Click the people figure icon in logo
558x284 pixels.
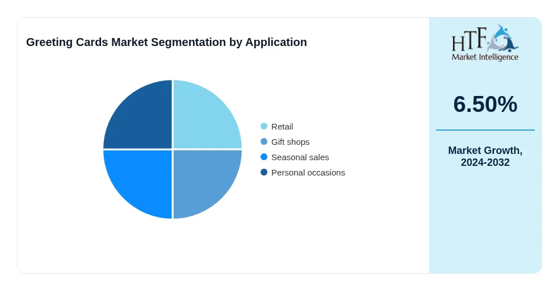pyautogui.click(x=502, y=38)
